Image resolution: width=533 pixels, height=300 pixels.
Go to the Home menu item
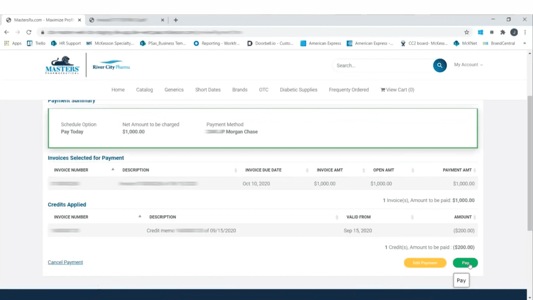pyautogui.click(x=118, y=90)
